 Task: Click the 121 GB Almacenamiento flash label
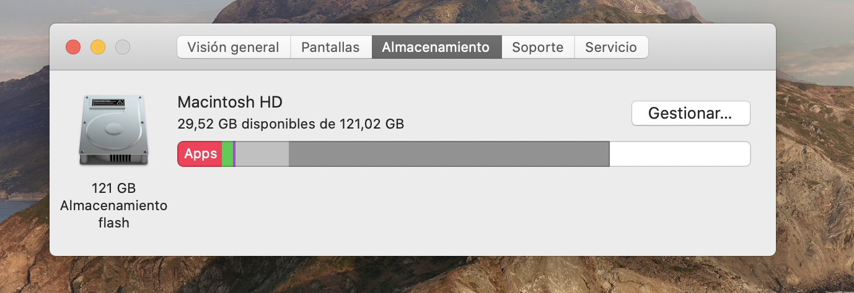click(113, 205)
